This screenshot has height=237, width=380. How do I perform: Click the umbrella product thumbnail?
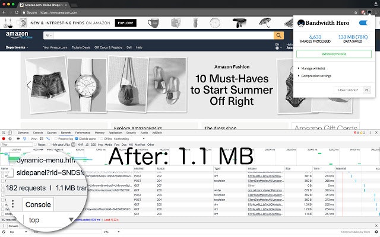point(265,23)
